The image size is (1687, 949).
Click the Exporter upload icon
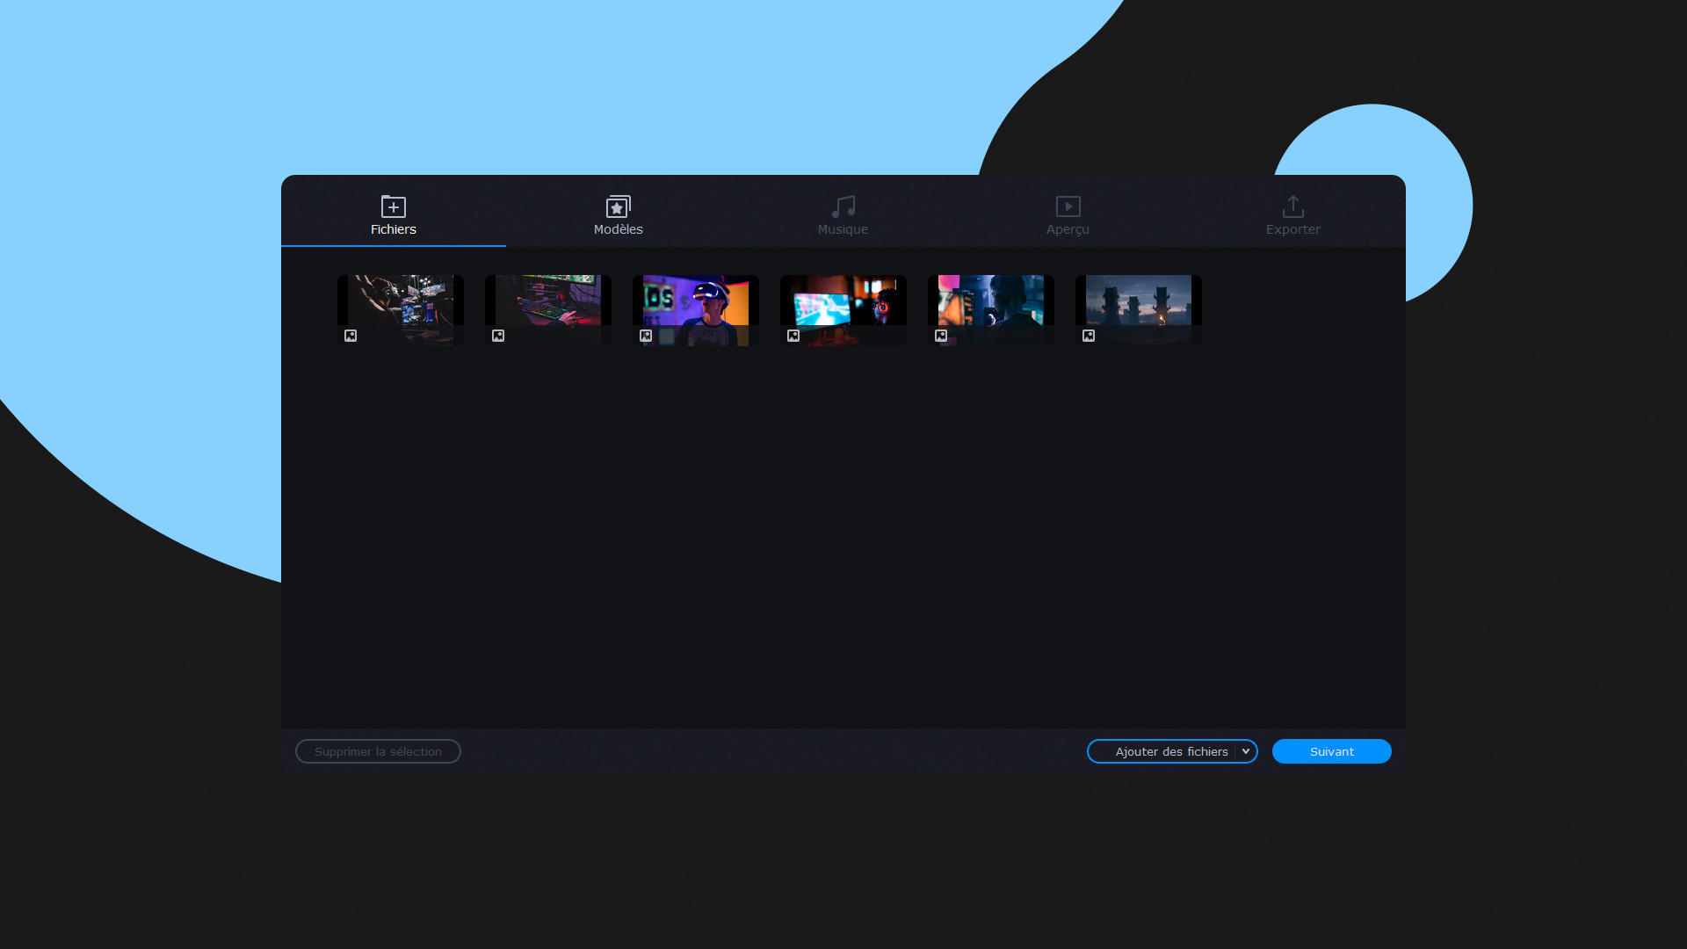click(x=1292, y=206)
